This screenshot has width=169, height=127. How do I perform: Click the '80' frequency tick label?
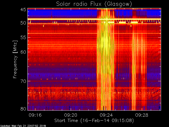tap(23, 109)
